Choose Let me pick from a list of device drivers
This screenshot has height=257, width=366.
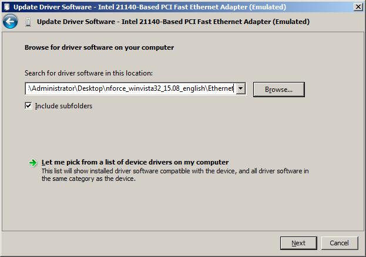[x=135, y=162]
